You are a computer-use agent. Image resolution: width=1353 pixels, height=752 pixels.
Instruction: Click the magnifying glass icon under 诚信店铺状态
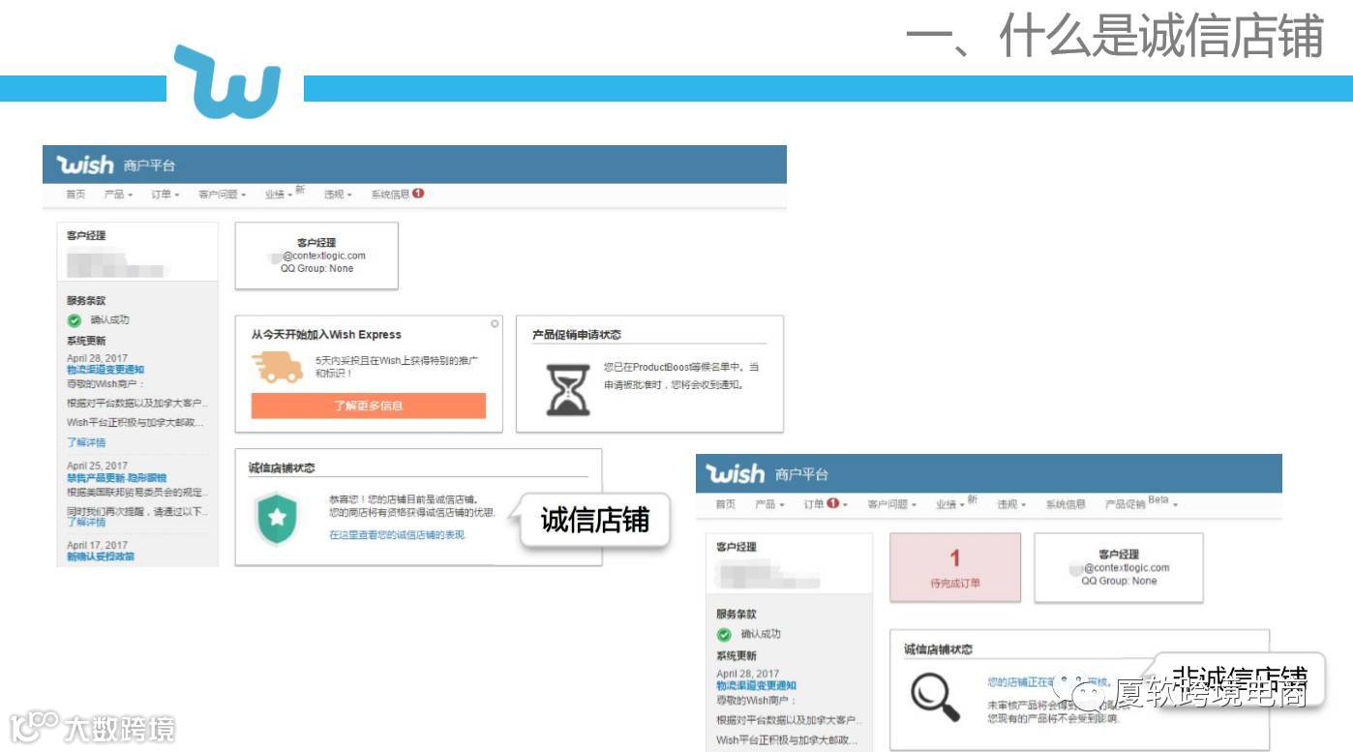tap(936, 698)
